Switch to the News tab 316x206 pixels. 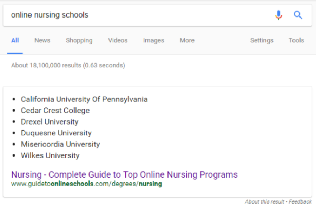42,40
